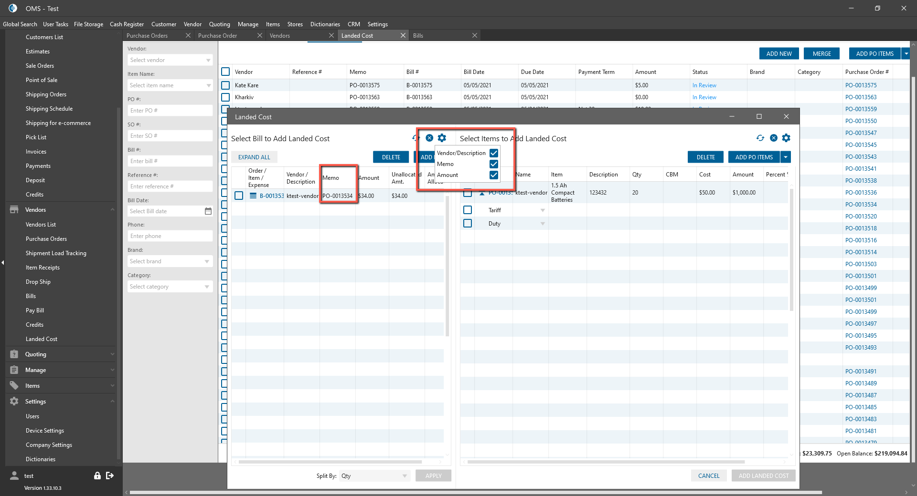The width and height of the screenshot is (917, 496).
Task: Click the Enter PO # input field
Action: tap(170, 111)
